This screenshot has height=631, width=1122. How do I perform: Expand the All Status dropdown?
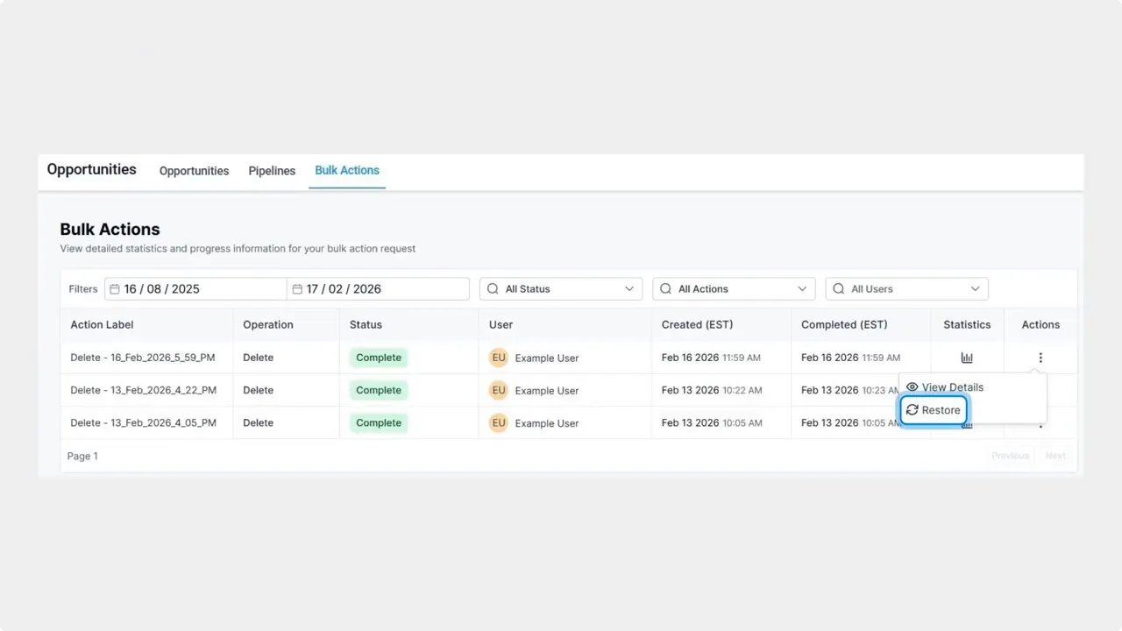tap(561, 289)
